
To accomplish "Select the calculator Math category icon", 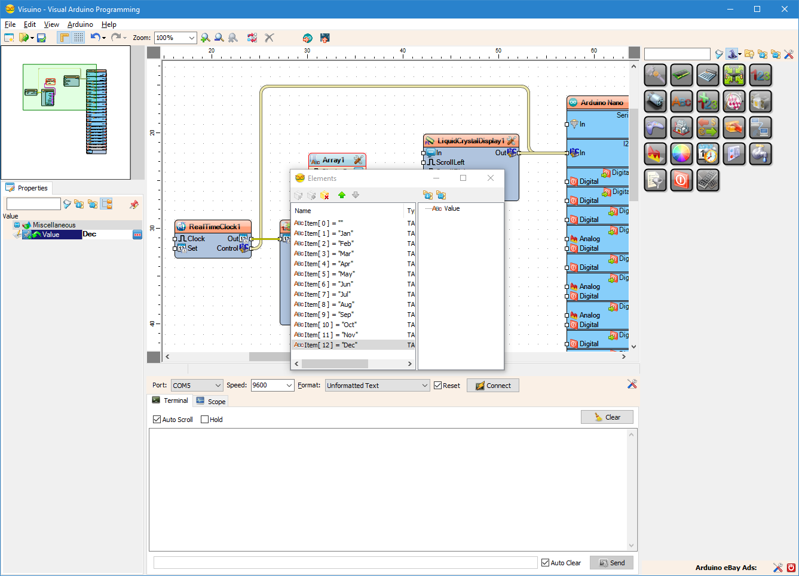I will pyautogui.click(x=708, y=75).
